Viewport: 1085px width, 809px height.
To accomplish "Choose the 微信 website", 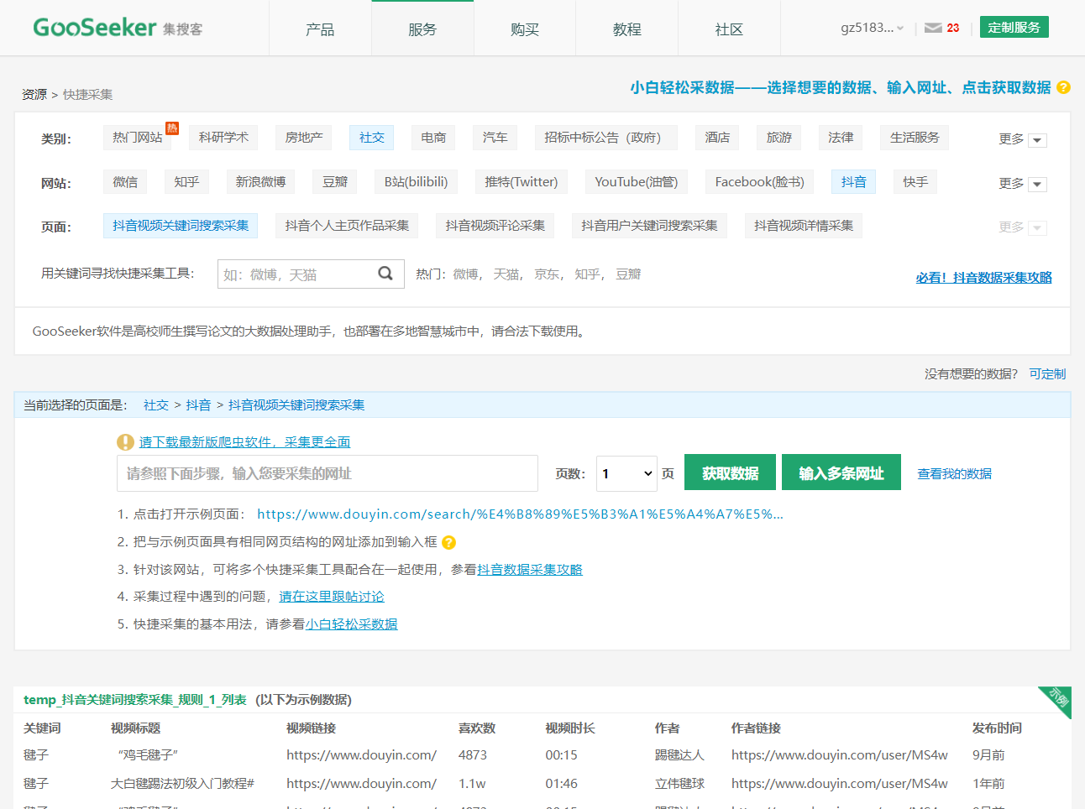I will click(x=125, y=181).
